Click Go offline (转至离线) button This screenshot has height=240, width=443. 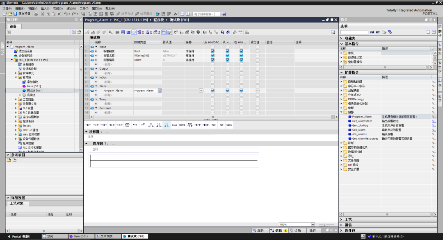coord(144,14)
